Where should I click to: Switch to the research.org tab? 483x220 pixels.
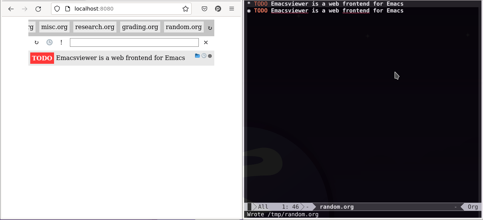(94, 27)
